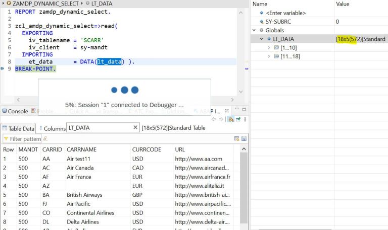
Task: Click the save table icon beside filter
Action: (244, 138)
